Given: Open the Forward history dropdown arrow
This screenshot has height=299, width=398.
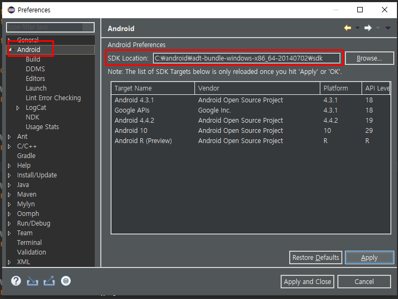Looking at the screenshot, I should point(378,28).
